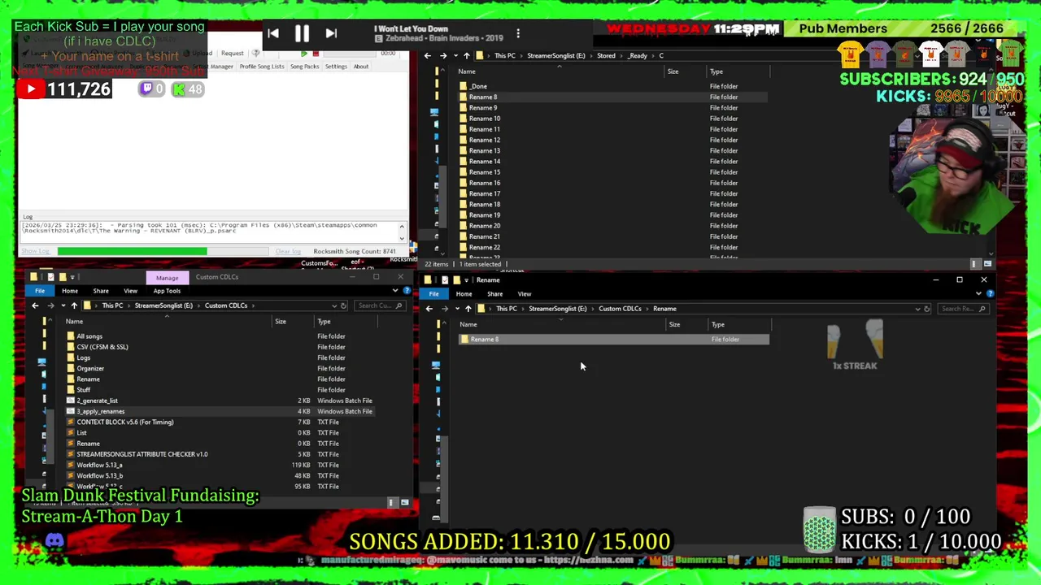Skip to next track in music player
The width and height of the screenshot is (1041, 585).
[x=331, y=33]
